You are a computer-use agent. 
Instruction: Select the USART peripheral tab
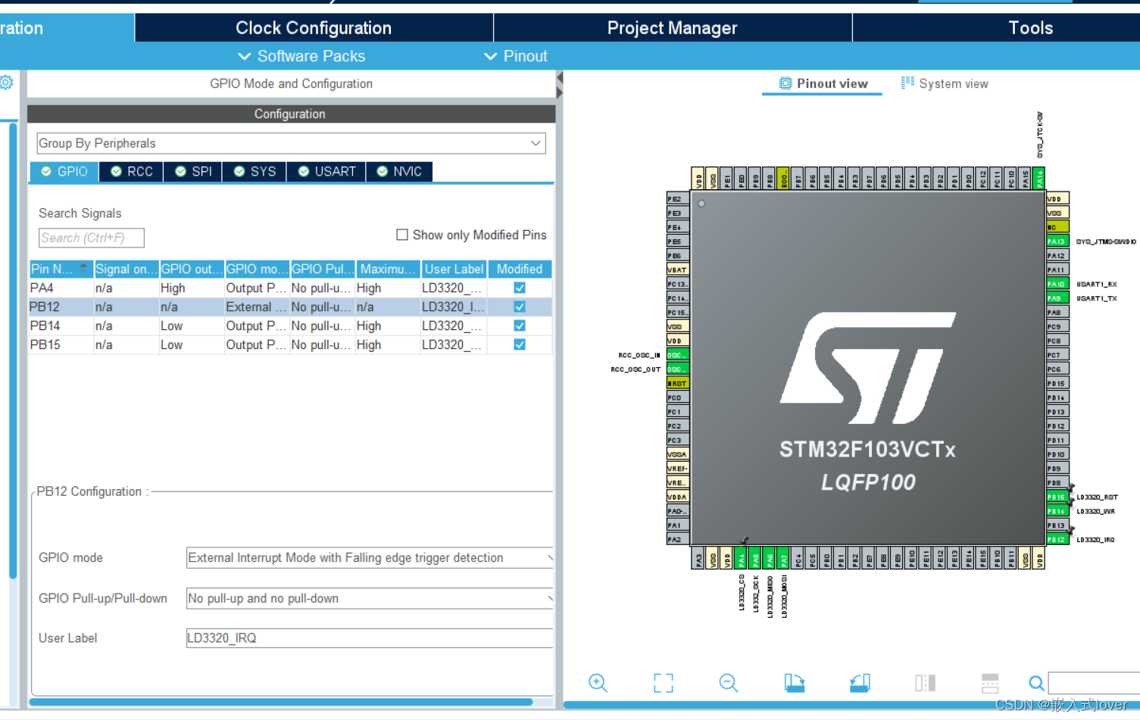[326, 172]
